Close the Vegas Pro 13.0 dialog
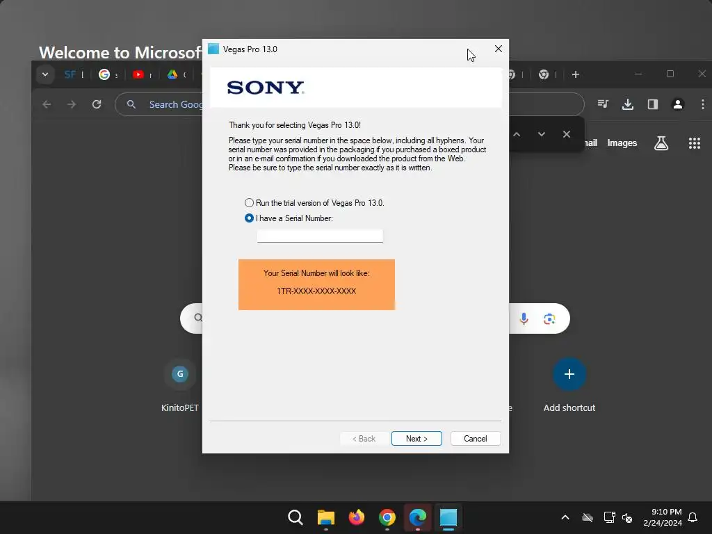The width and height of the screenshot is (712, 534). pyautogui.click(x=498, y=49)
